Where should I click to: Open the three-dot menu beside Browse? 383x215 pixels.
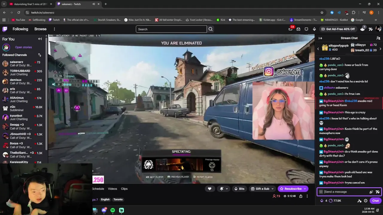[x=54, y=29]
